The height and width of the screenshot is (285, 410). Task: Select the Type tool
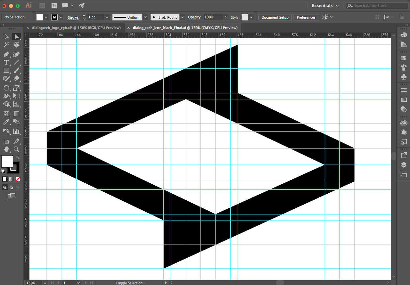[6, 62]
